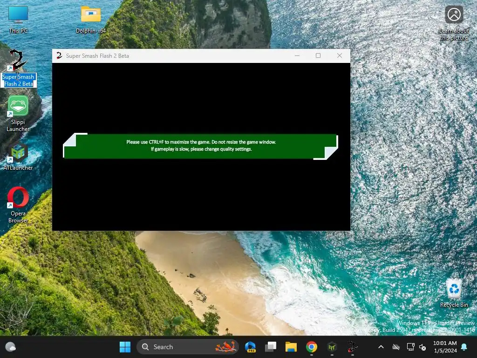
Task: Click the taskbar Search box
Action: click(x=187, y=347)
